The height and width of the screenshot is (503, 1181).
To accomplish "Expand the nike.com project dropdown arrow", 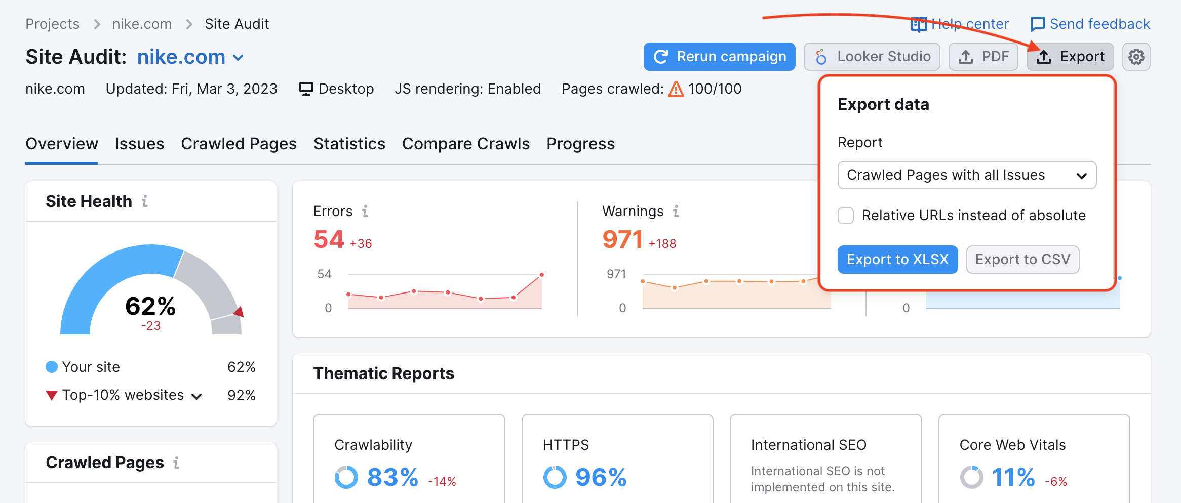I will click(x=238, y=58).
